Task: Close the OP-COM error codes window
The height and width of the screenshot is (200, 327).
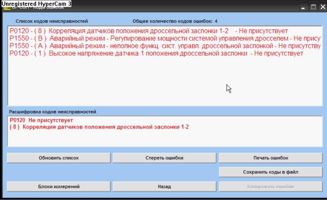Action: point(323,7)
